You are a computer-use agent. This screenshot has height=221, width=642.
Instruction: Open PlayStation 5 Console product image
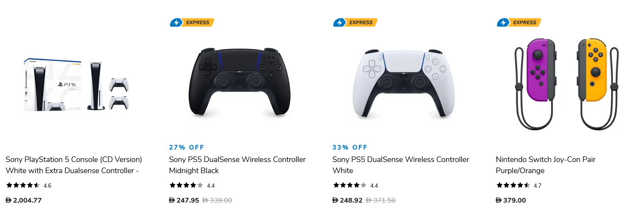pyautogui.click(x=76, y=85)
